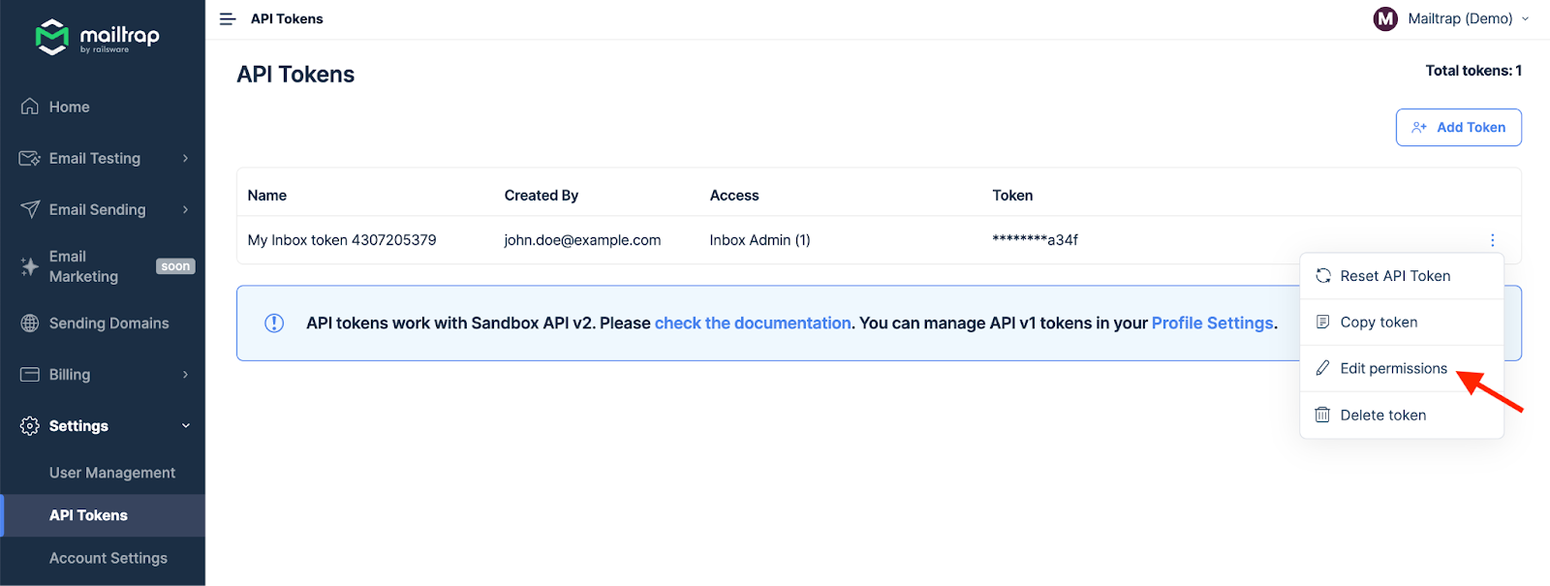Click the Settings gear icon

[x=30, y=426]
